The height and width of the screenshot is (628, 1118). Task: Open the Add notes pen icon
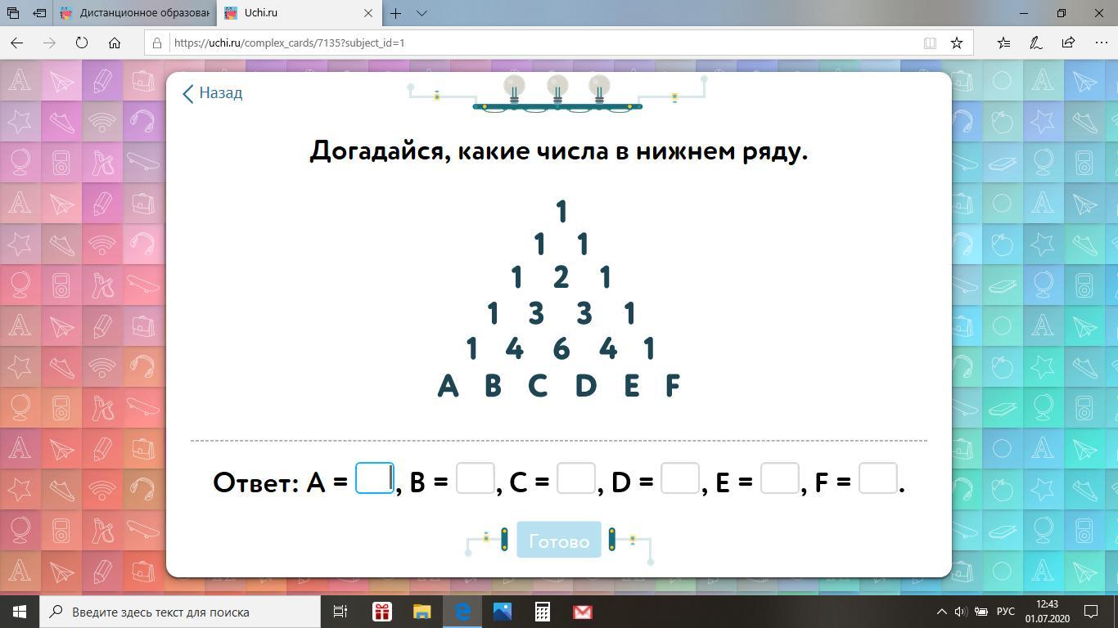click(1036, 43)
